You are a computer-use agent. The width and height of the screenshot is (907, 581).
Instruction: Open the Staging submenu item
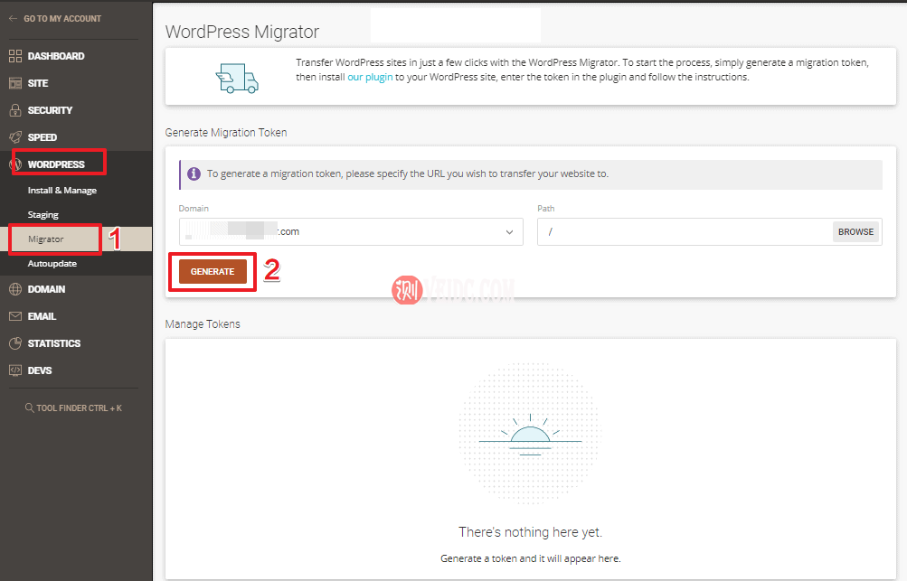[x=43, y=214]
